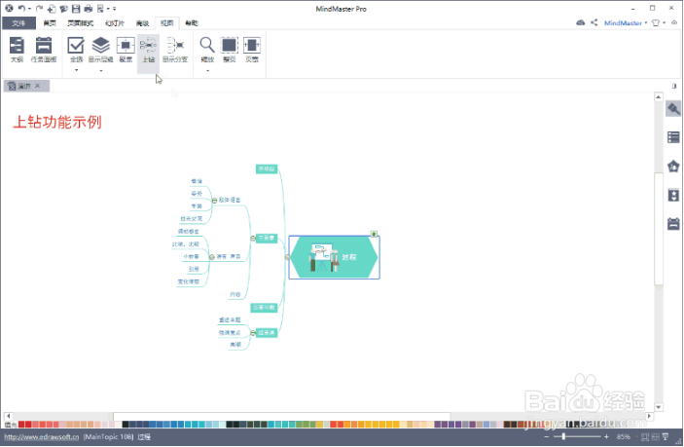Open the bookmark panel in right sidebar
Screen dimensions: 684x447
point(673,195)
